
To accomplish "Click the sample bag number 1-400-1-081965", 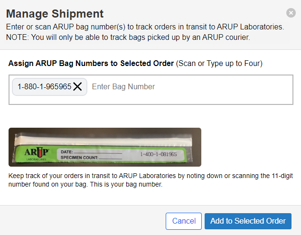I will (158, 154).
